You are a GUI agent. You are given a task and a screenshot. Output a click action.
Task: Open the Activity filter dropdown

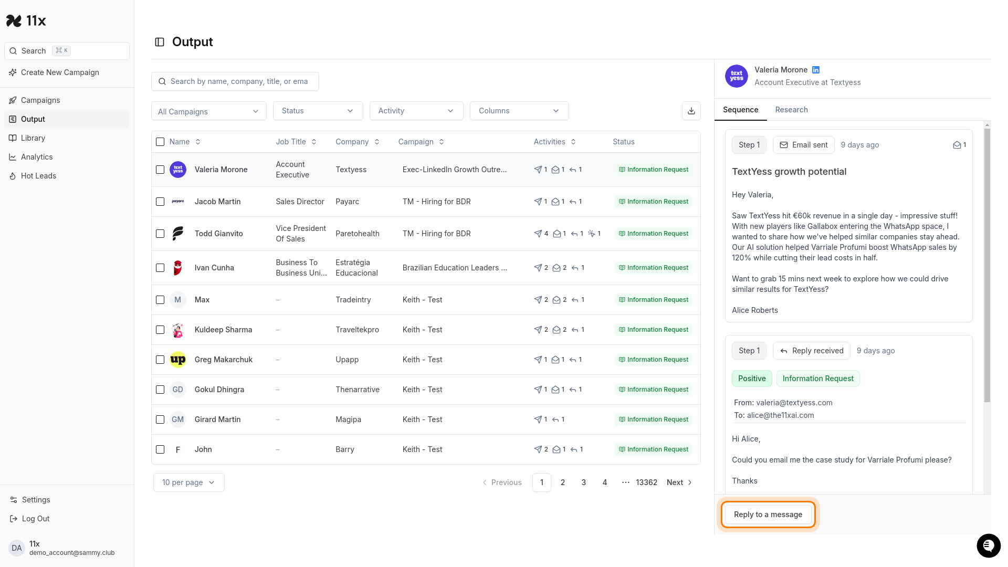416,111
